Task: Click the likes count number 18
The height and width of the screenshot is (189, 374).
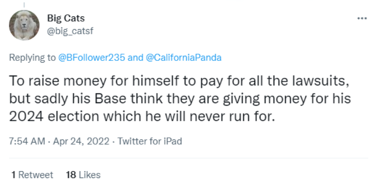Action: 71,175
